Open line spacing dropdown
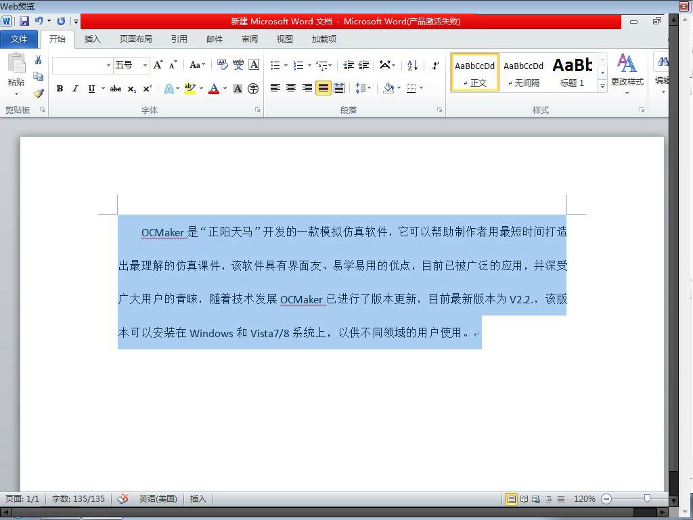Screen dimensions: 693x520 coord(363,88)
